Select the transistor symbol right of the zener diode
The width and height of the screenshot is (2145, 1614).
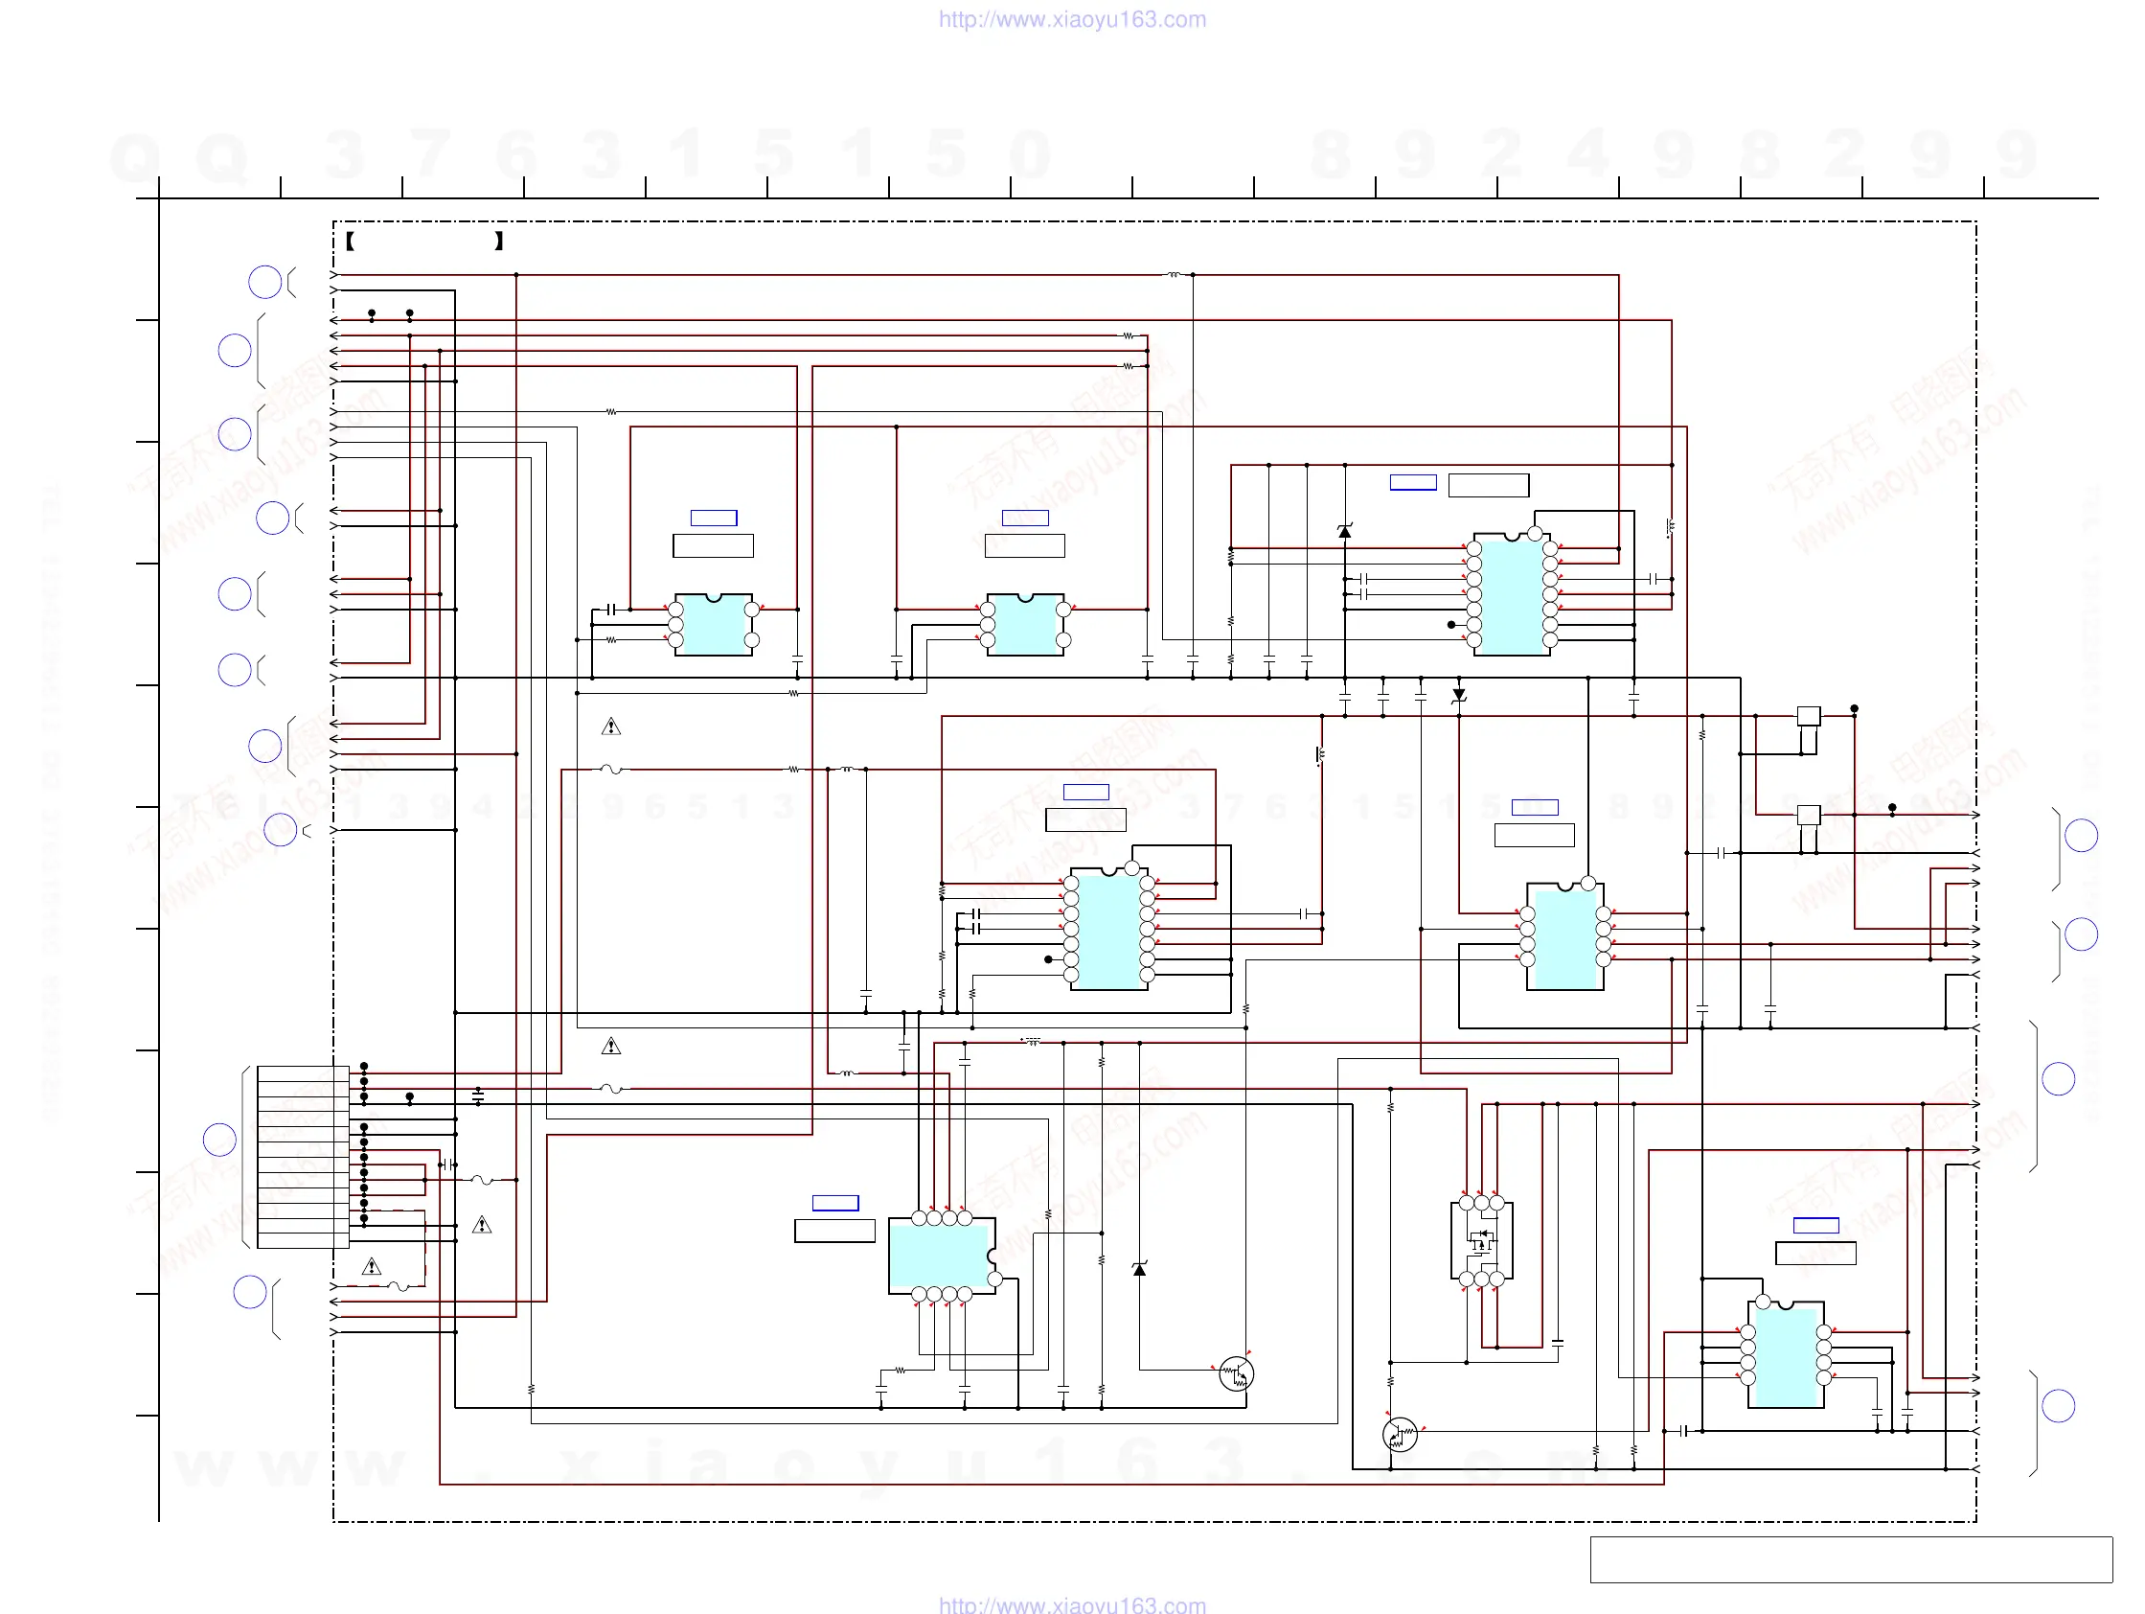click(1236, 1373)
